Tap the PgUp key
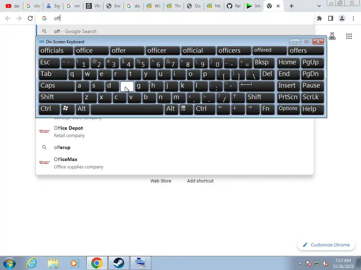Image resolution: width=361 pixels, height=270 pixels. [312, 63]
